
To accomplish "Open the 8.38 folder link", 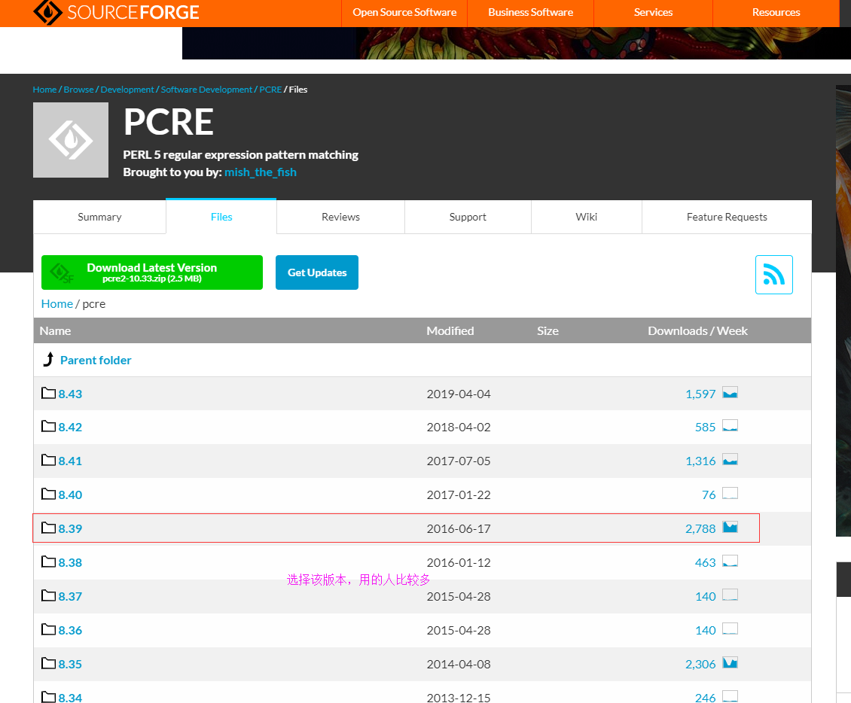I will (x=70, y=563).
